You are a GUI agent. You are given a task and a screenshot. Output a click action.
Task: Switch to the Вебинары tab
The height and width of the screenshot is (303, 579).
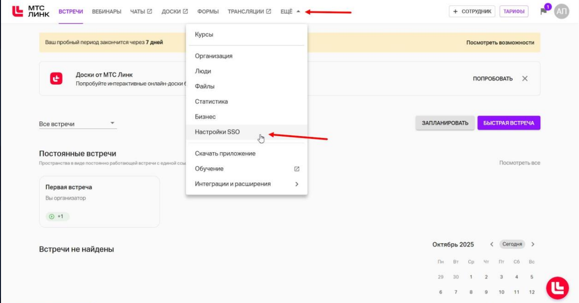coord(106,11)
